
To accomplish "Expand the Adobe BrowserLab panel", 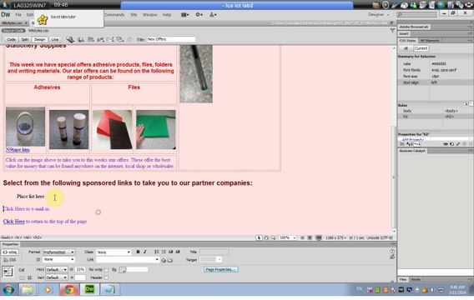I will click(414, 27).
